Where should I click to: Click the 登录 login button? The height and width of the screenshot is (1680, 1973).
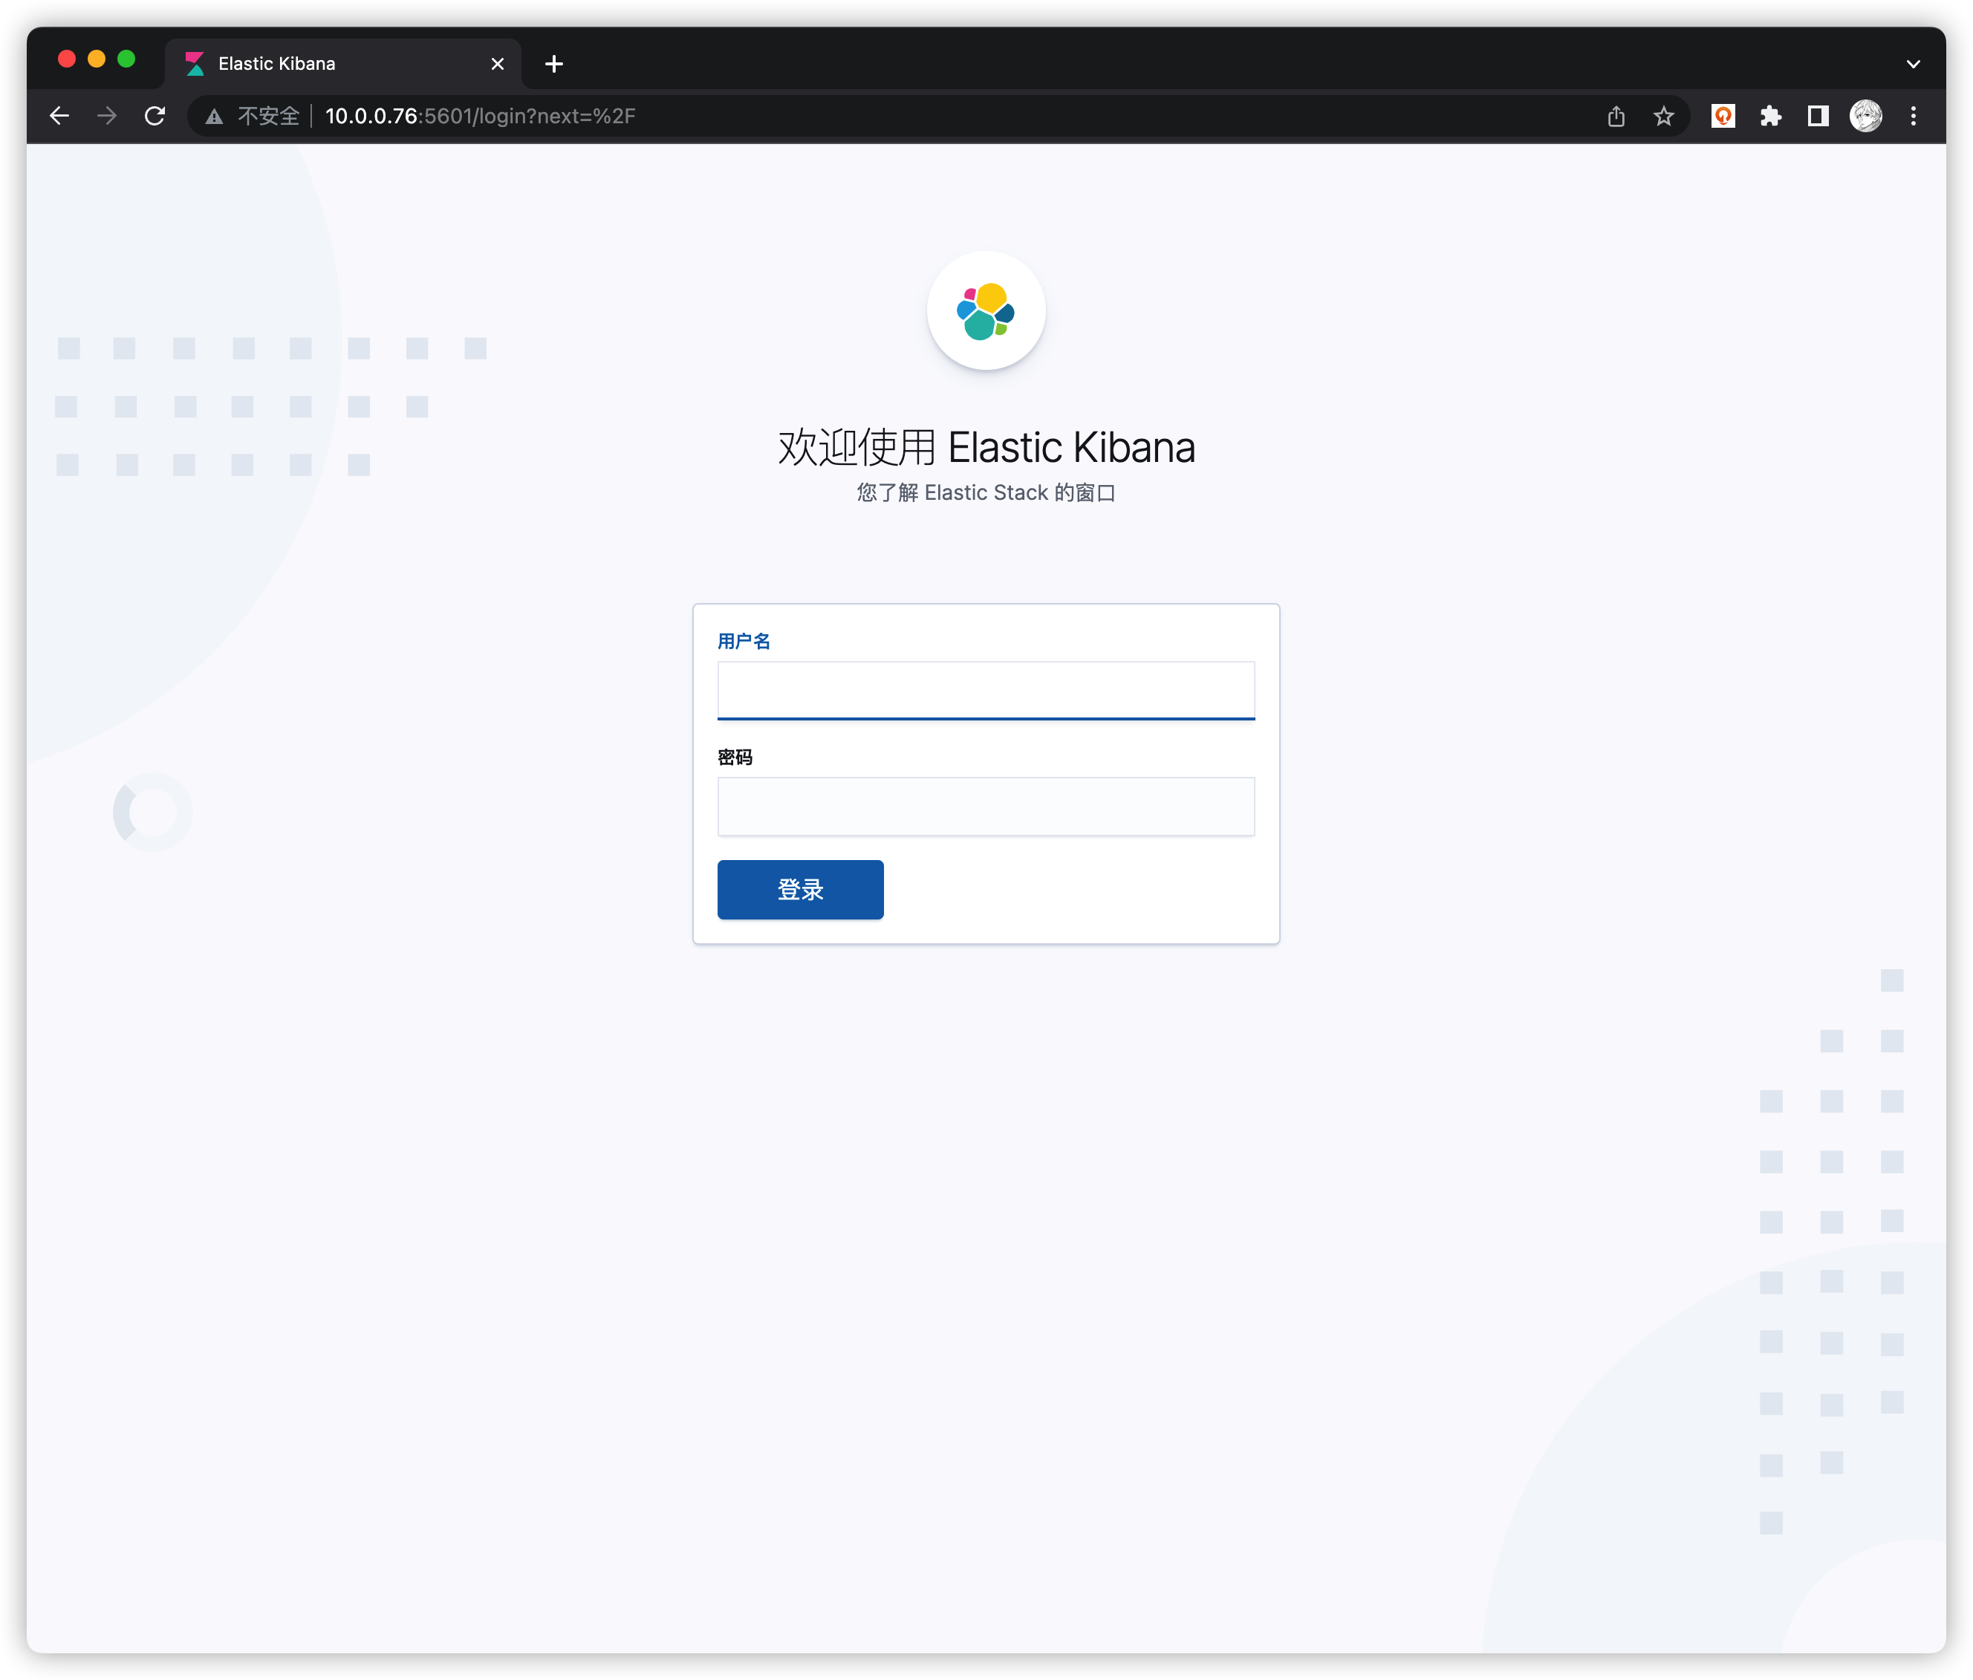pyautogui.click(x=800, y=889)
